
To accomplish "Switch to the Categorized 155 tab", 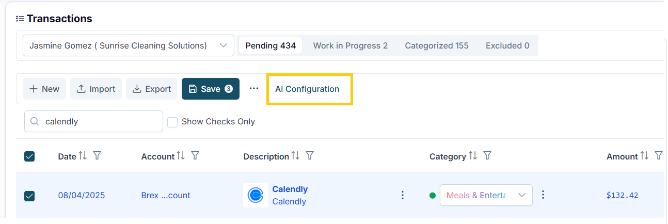I will click(x=437, y=45).
